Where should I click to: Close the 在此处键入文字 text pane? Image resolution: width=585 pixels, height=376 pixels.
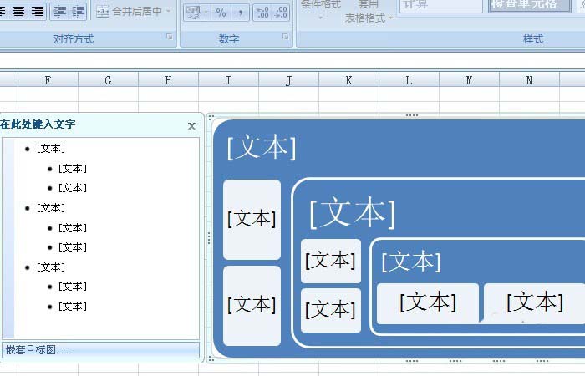click(x=191, y=126)
